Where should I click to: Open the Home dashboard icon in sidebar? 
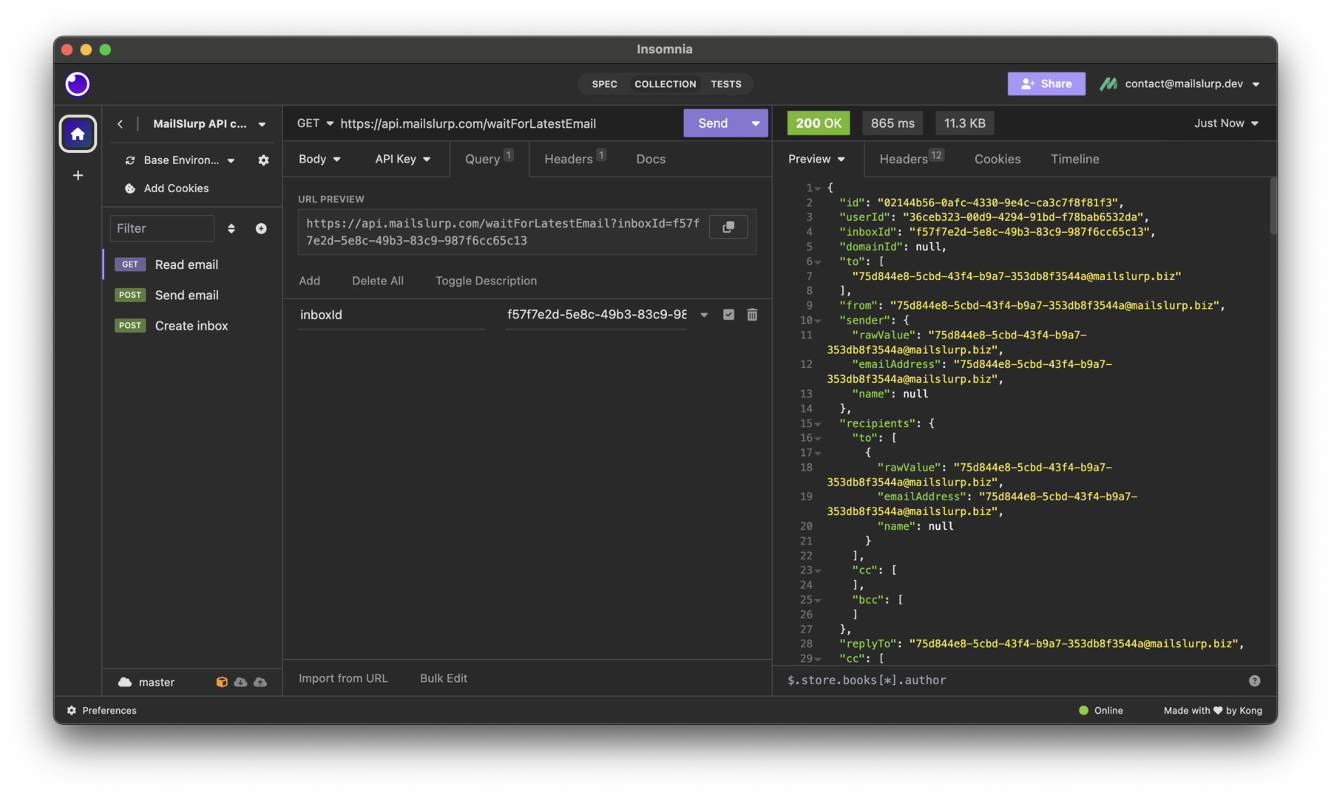(x=78, y=134)
